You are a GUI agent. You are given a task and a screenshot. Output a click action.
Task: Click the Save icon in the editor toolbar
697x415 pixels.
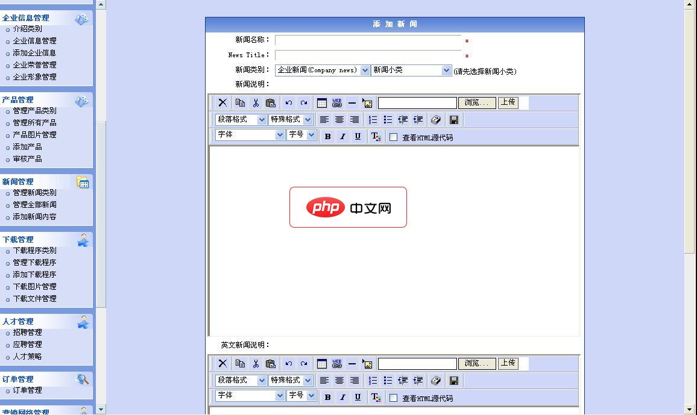point(453,119)
